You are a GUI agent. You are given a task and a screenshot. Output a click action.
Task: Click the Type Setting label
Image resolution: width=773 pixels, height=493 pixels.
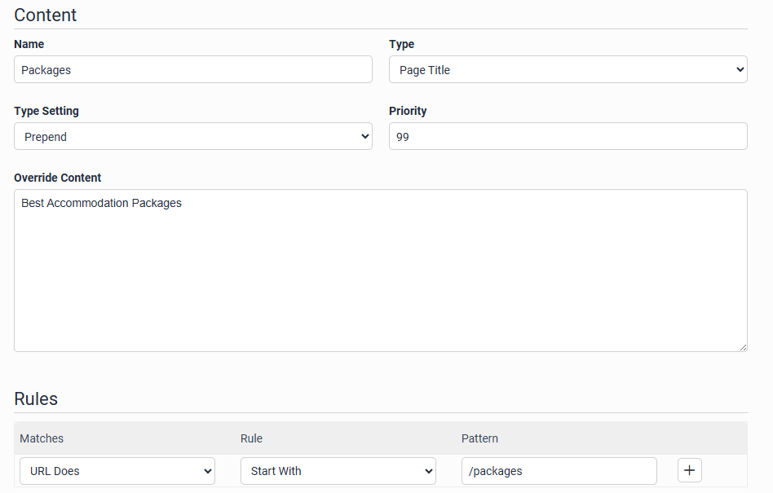46,111
